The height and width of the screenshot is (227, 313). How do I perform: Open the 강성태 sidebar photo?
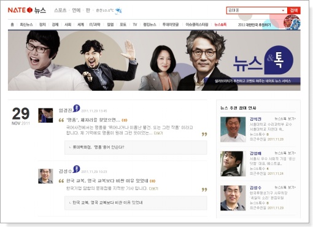(x=233, y=164)
